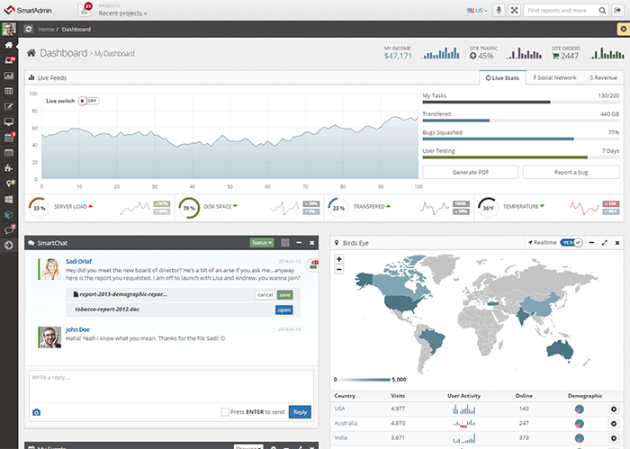Toggle the Live switch on the chart
The width and height of the screenshot is (630, 449).
coord(88,101)
